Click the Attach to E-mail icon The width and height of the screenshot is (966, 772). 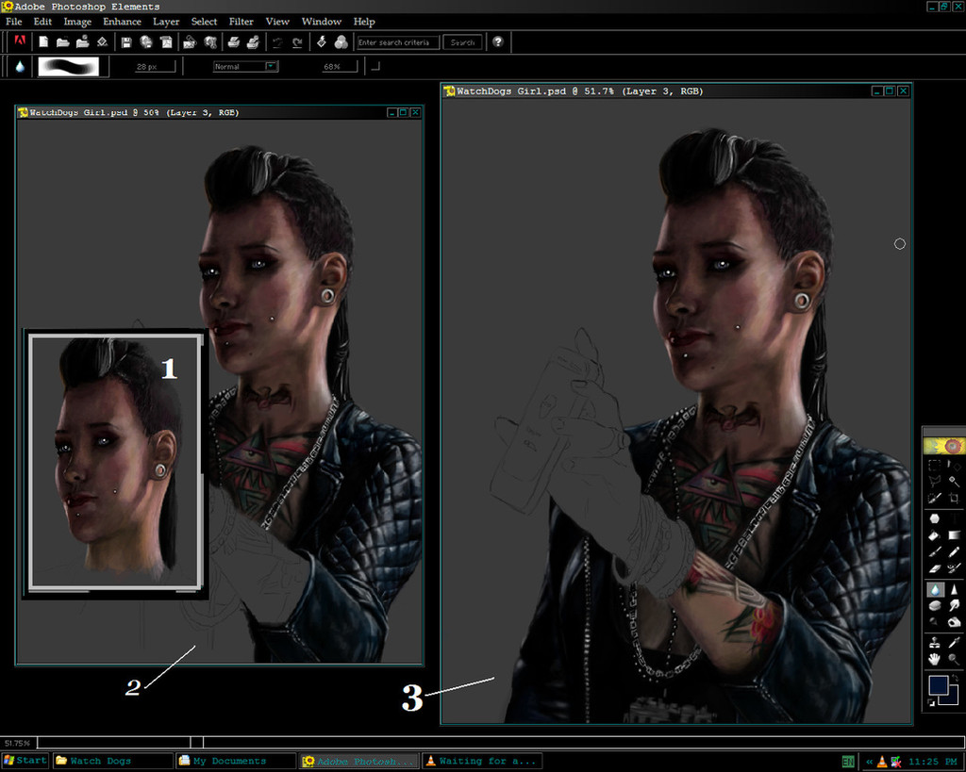[190, 41]
